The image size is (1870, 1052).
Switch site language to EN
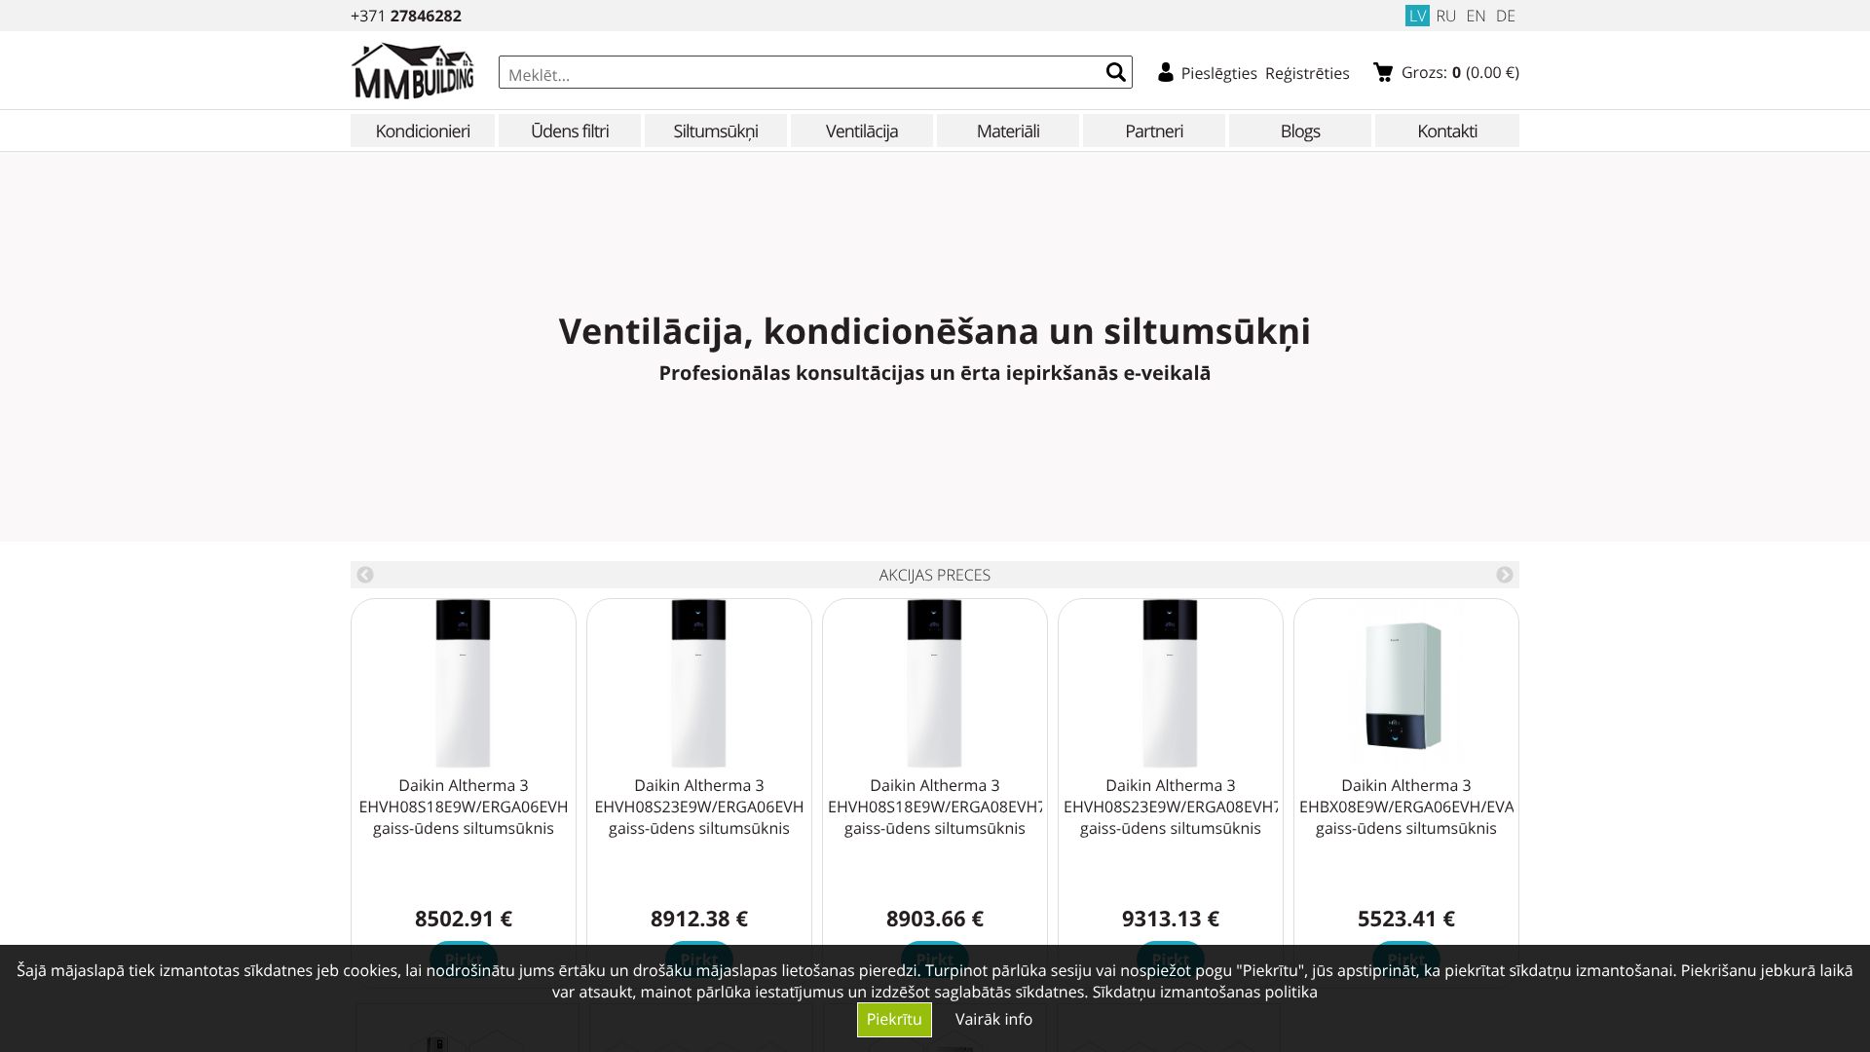click(x=1476, y=16)
